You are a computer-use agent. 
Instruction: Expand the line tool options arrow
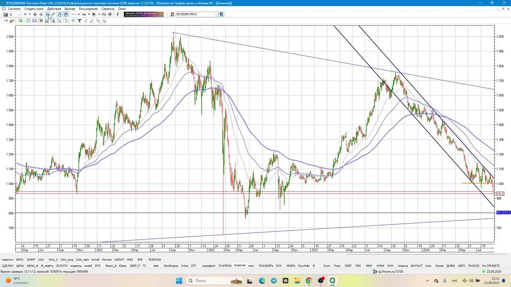tap(79, 14)
